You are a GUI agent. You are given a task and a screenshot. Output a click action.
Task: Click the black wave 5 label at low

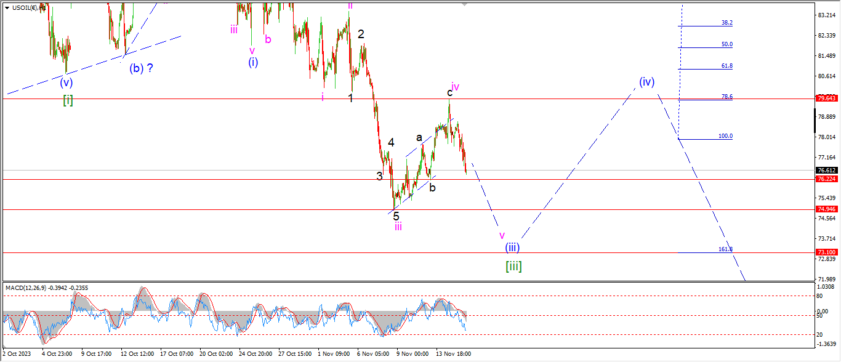396,217
